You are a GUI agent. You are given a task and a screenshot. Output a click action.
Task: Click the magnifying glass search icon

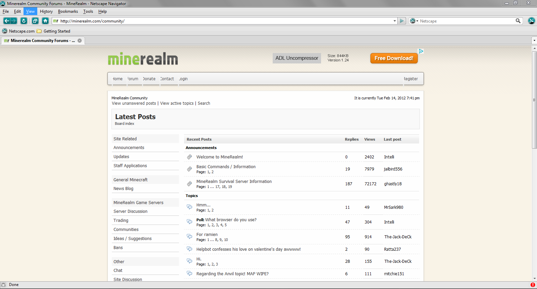pos(518,21)
